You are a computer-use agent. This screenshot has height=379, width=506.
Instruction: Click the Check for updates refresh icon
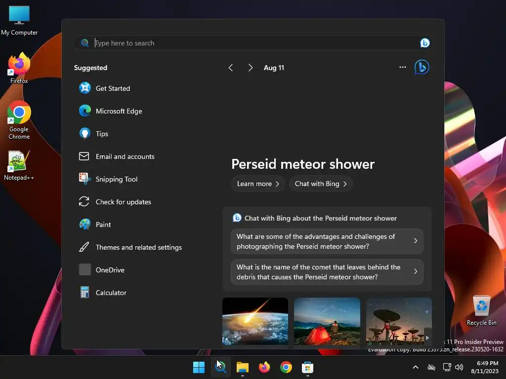click(84, 201)
